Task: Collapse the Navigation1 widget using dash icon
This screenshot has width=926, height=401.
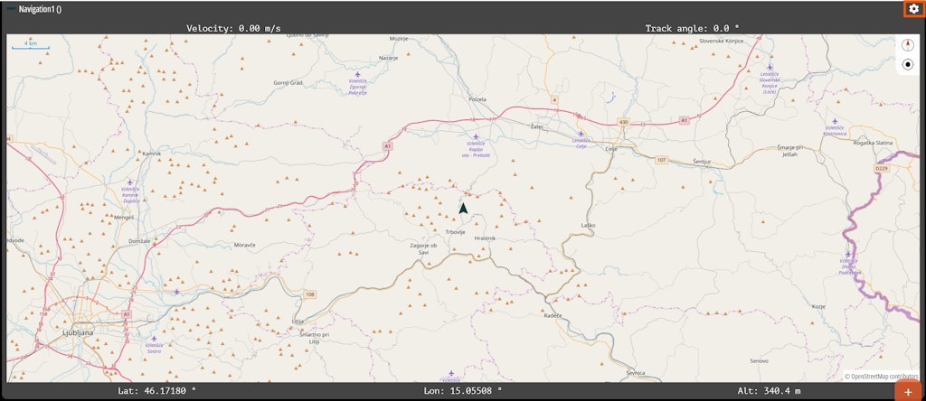Action: click(x=11, y=9)
